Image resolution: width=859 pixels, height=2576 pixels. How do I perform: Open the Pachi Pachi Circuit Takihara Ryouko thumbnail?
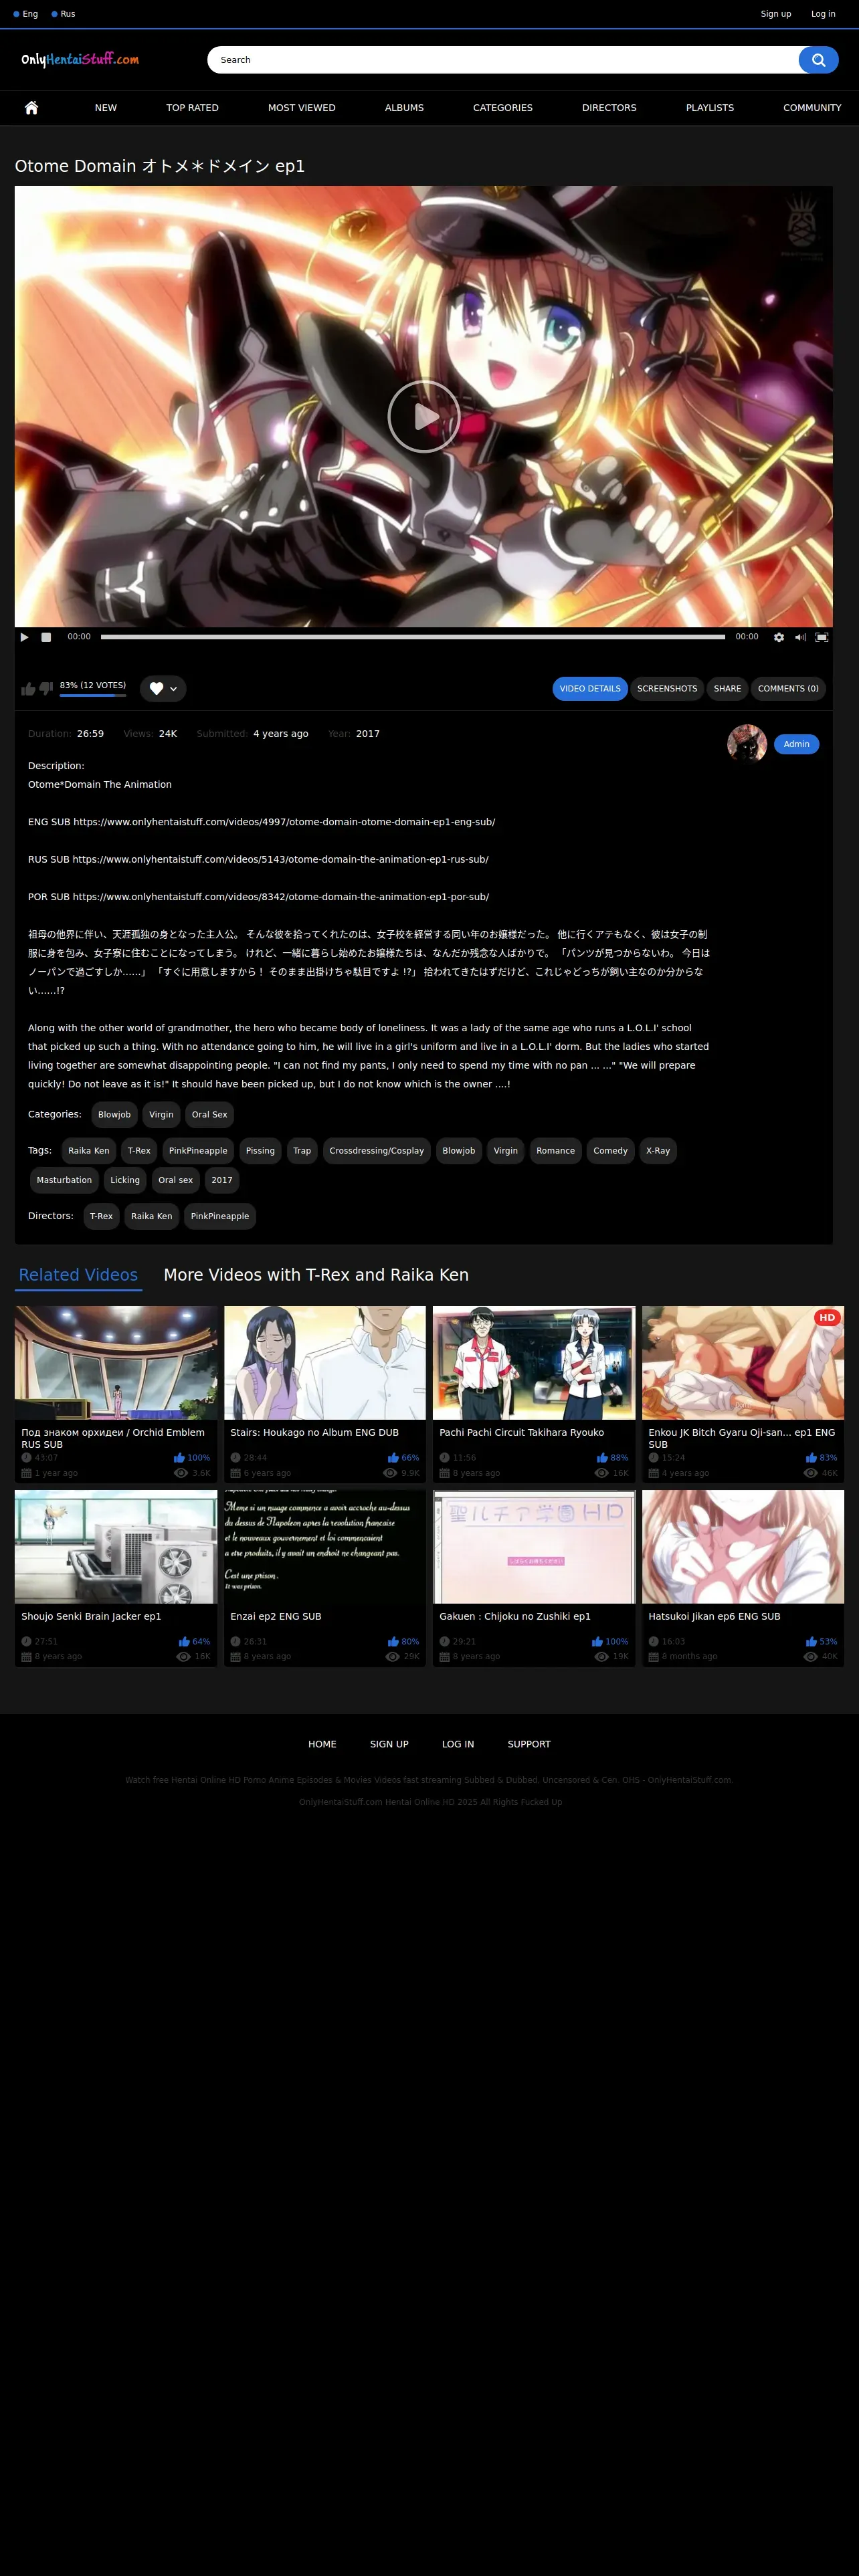(x=534, y=1363)
